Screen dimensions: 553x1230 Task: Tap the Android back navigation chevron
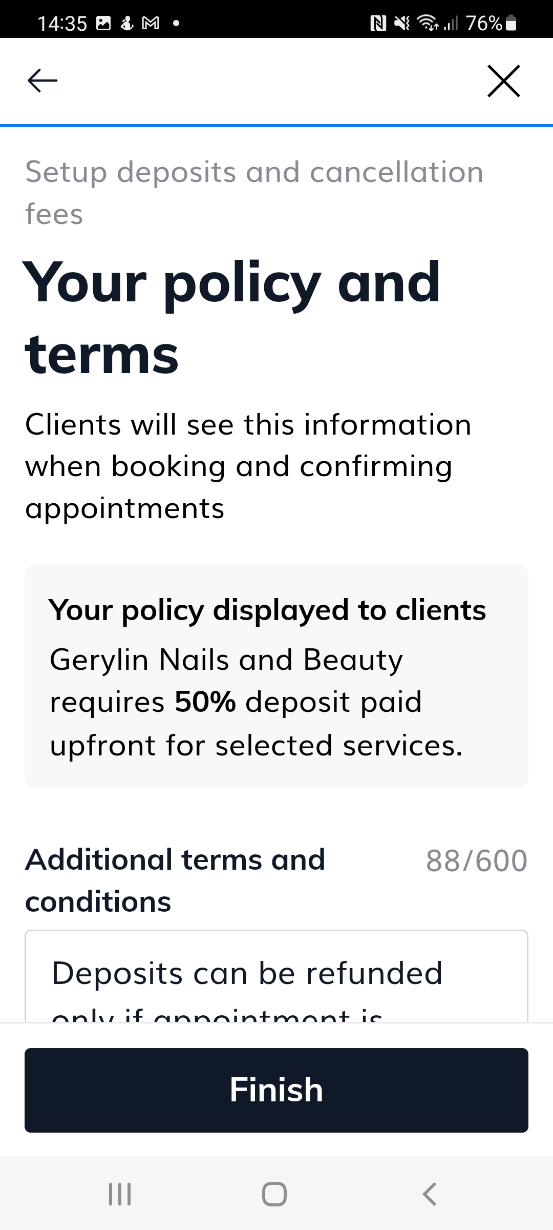coord(429,1194)
